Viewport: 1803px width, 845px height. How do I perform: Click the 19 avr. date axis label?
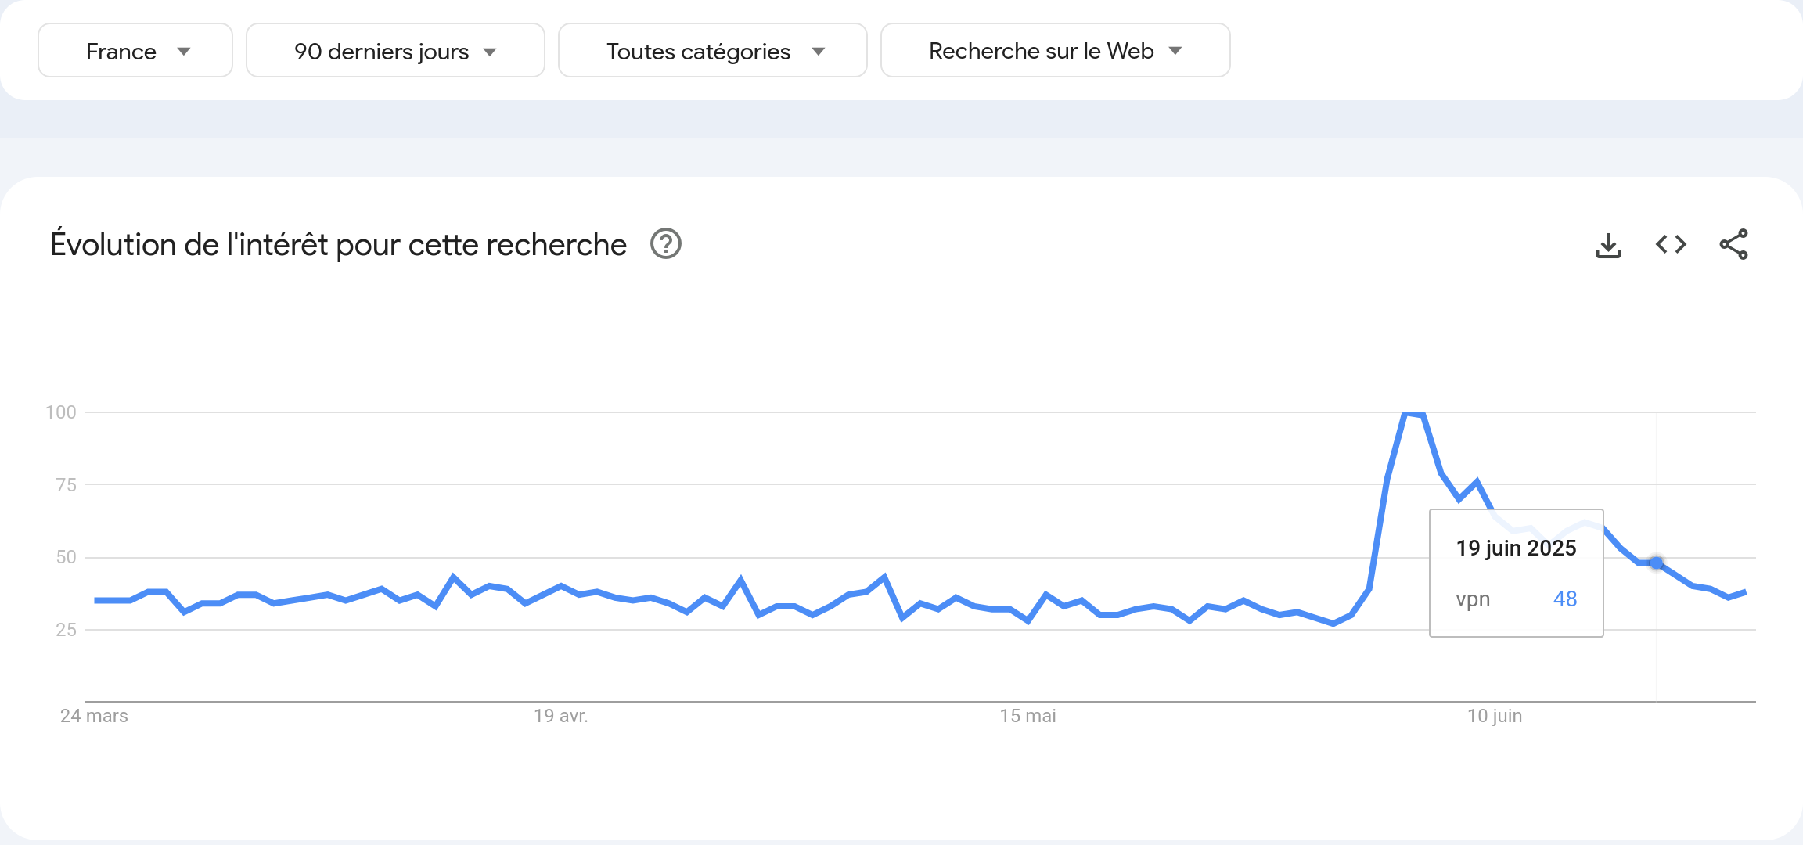click(x=561, y=716)
